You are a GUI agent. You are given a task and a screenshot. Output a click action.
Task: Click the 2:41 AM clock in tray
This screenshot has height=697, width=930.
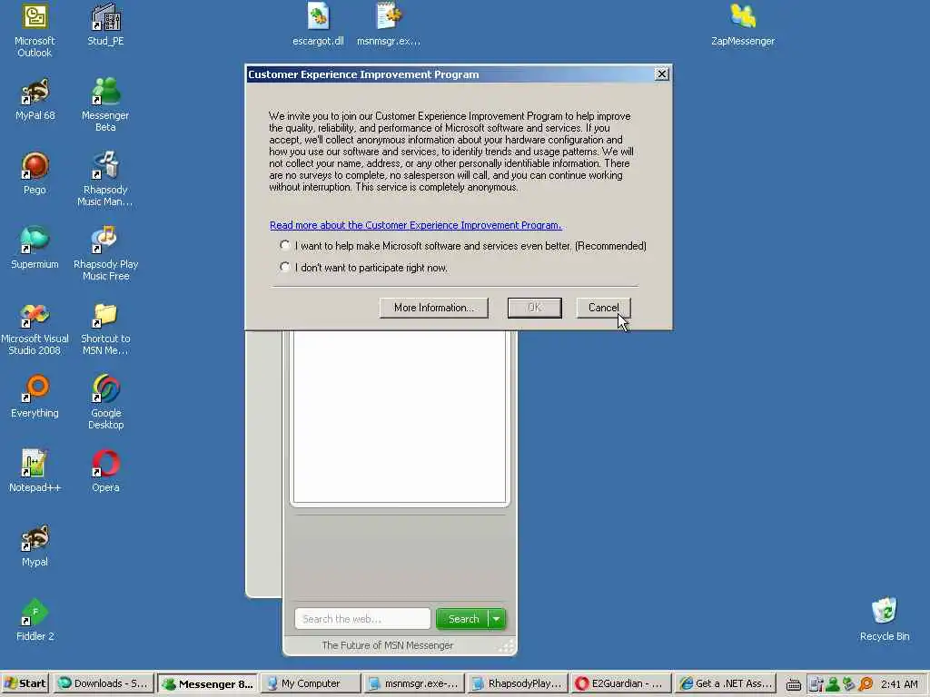899,684
